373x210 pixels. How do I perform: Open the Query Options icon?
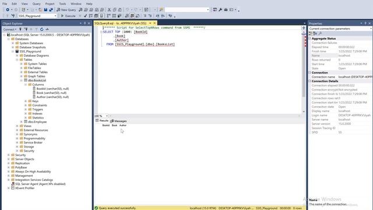point(96,16)
